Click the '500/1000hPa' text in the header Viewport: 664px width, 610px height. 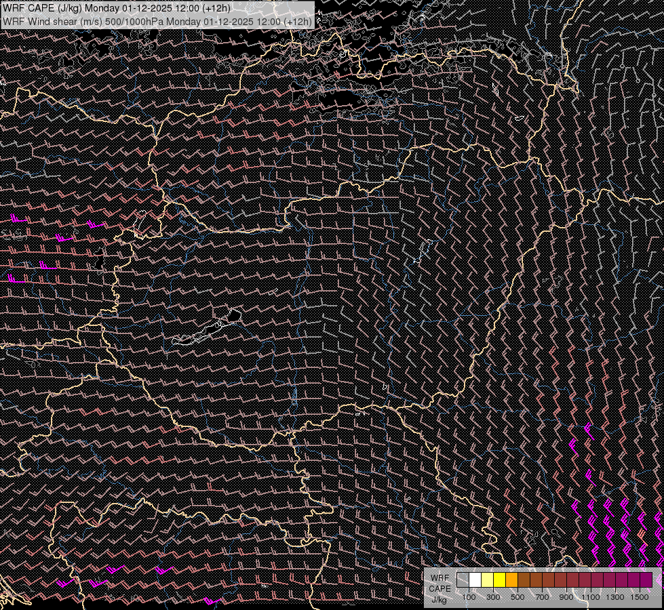coord(134,22)
